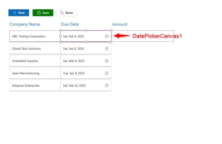This screenshot has width=222, height=144.
Task: Click the Due Date column header
Action: click(x=70, y=24)
